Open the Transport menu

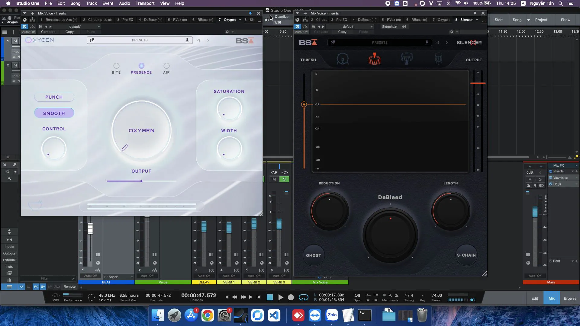145,3
